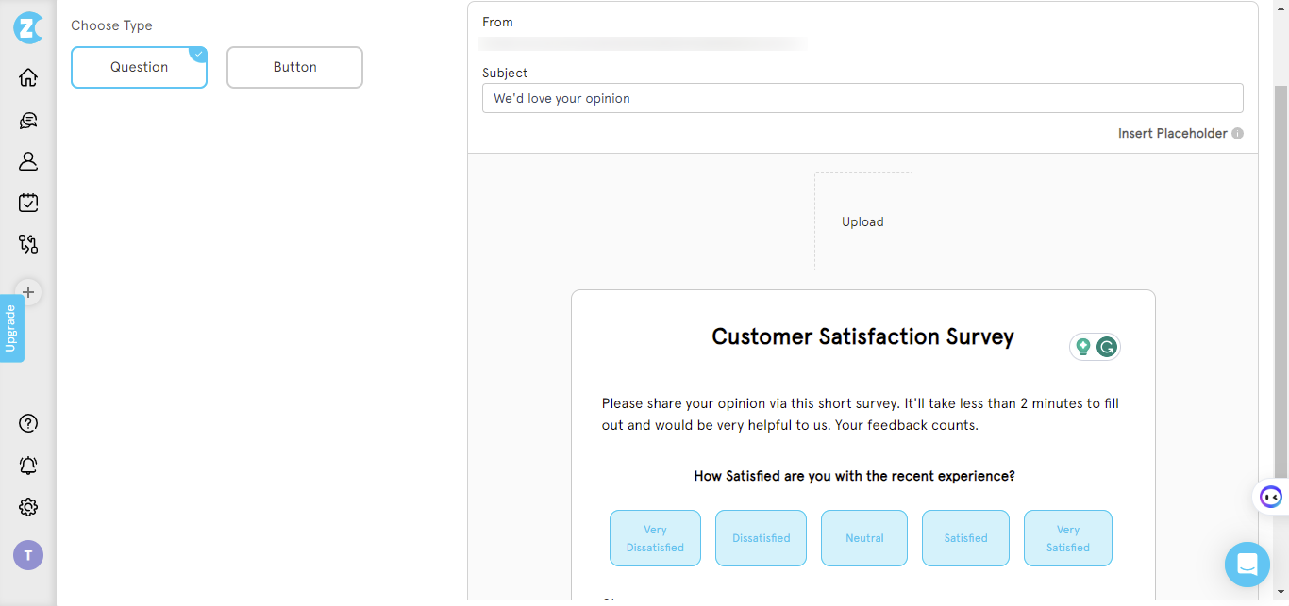Click the Upgrade tab on the sidebar
The height and width of the screenshot is (606, 1289).
click(12, 328)
